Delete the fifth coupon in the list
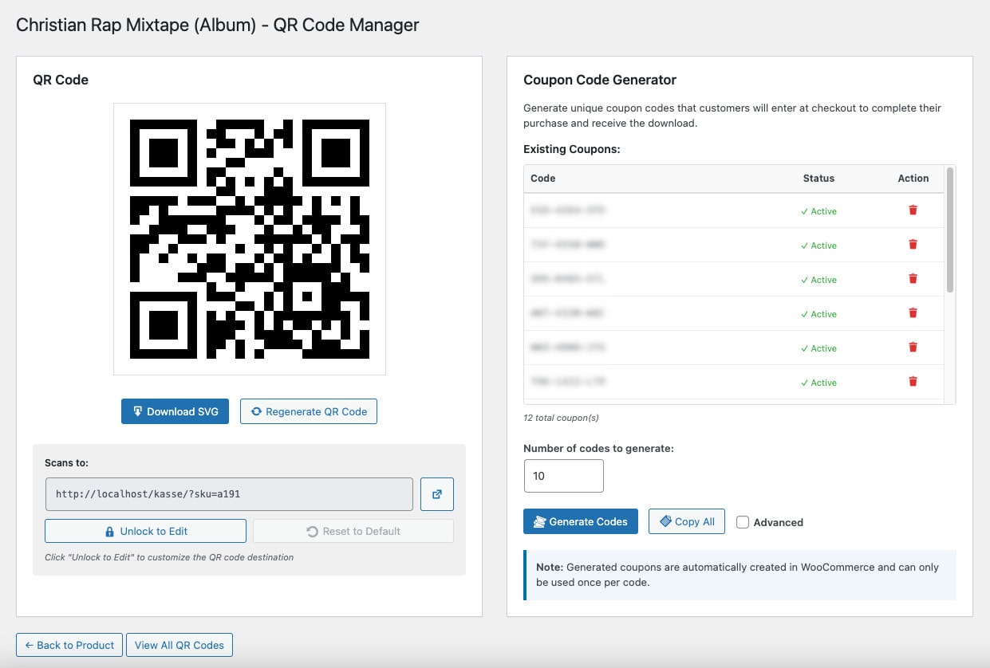 913,348
